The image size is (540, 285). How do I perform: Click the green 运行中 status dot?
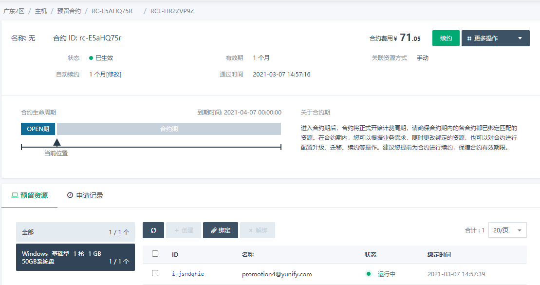(x=369, y=274)
